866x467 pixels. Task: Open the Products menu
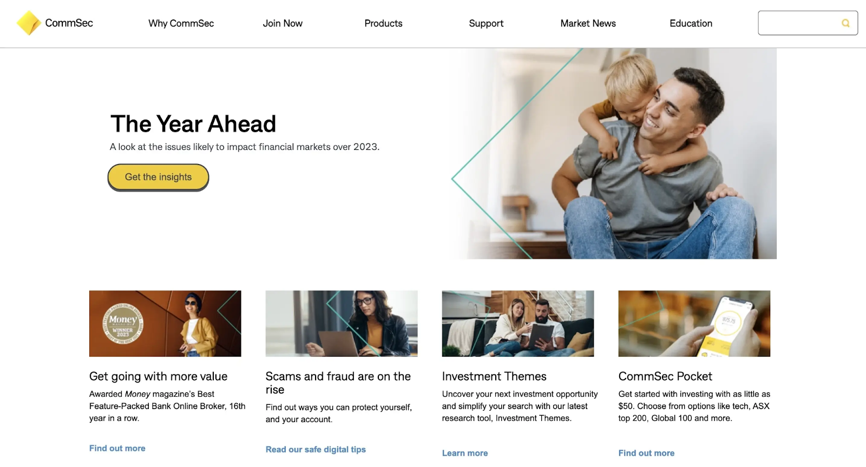[383, 23]
